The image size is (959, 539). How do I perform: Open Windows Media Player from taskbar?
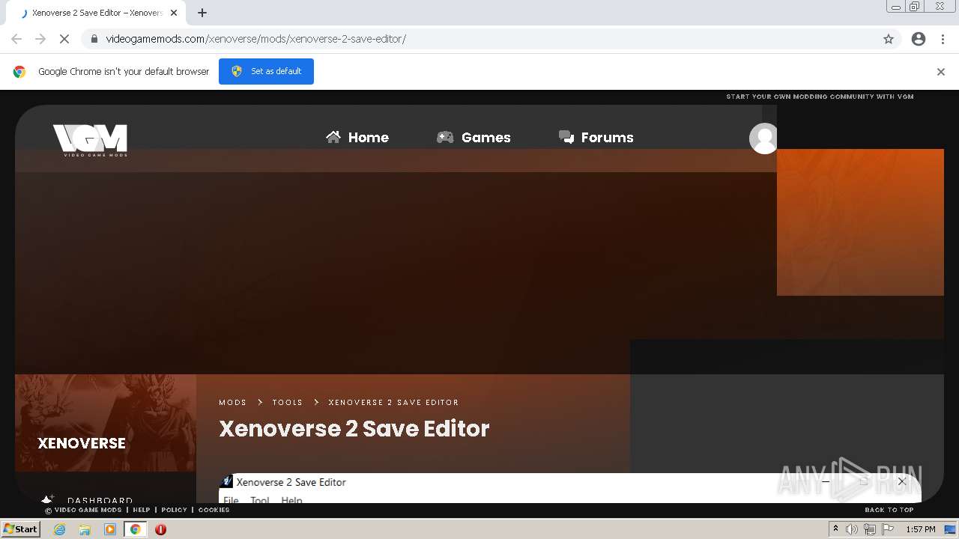point(110,529)
